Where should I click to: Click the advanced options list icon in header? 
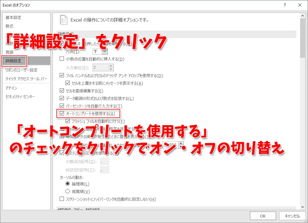(x=64, y=20)
